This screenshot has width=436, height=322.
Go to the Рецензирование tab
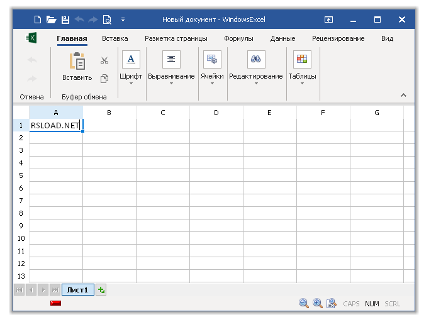[x=338, y=38]
